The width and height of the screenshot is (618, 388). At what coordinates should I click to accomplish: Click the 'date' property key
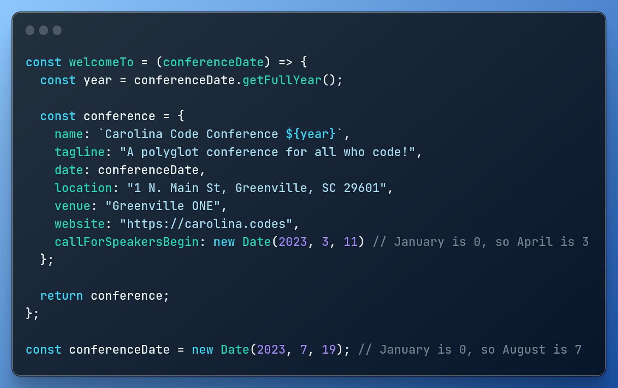(x=69, y=170)
